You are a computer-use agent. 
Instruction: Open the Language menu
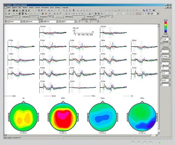click(x=65, y=7)
